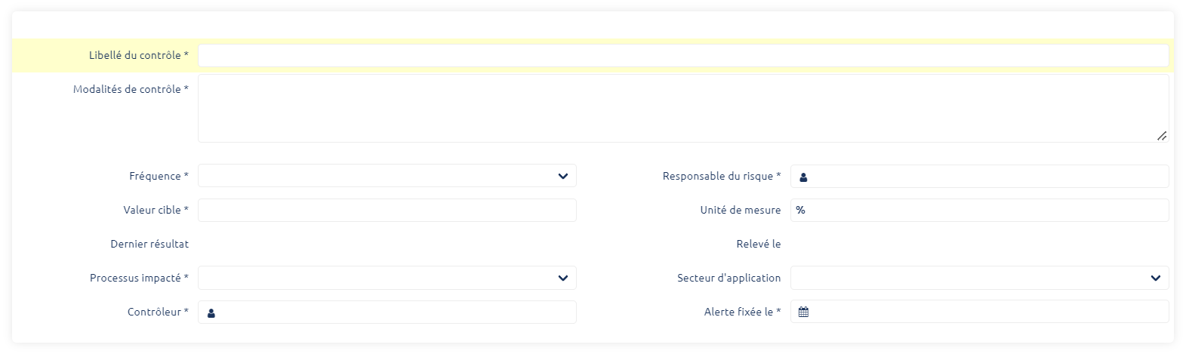This screenshot has height=354, width=1186.
Task: Click the person icon in Contrôleur field
Action: pyautogui.click(x=211, y=312)
